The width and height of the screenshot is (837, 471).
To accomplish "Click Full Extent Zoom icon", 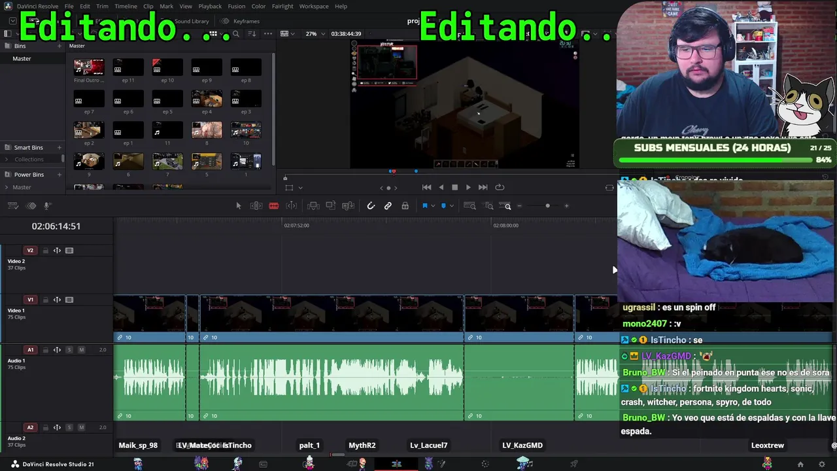I will [470, 206].
